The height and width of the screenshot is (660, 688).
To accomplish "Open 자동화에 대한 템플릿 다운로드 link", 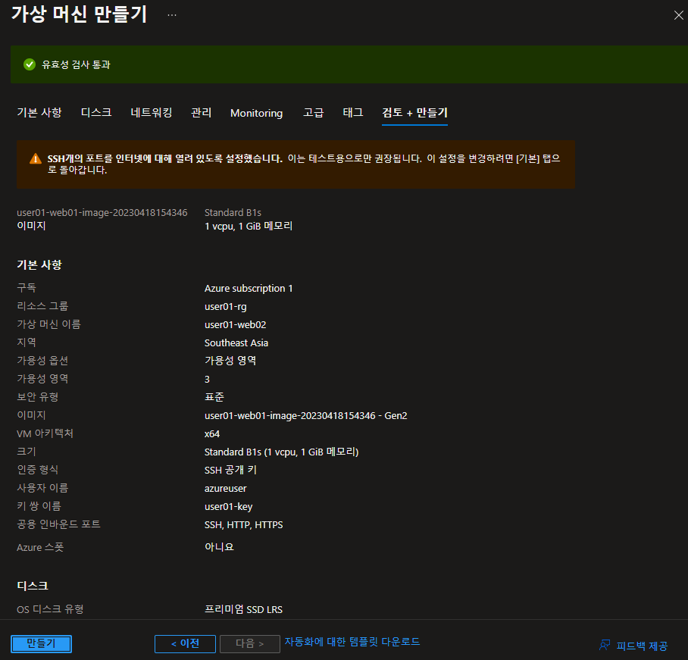I will pos(352,642).
